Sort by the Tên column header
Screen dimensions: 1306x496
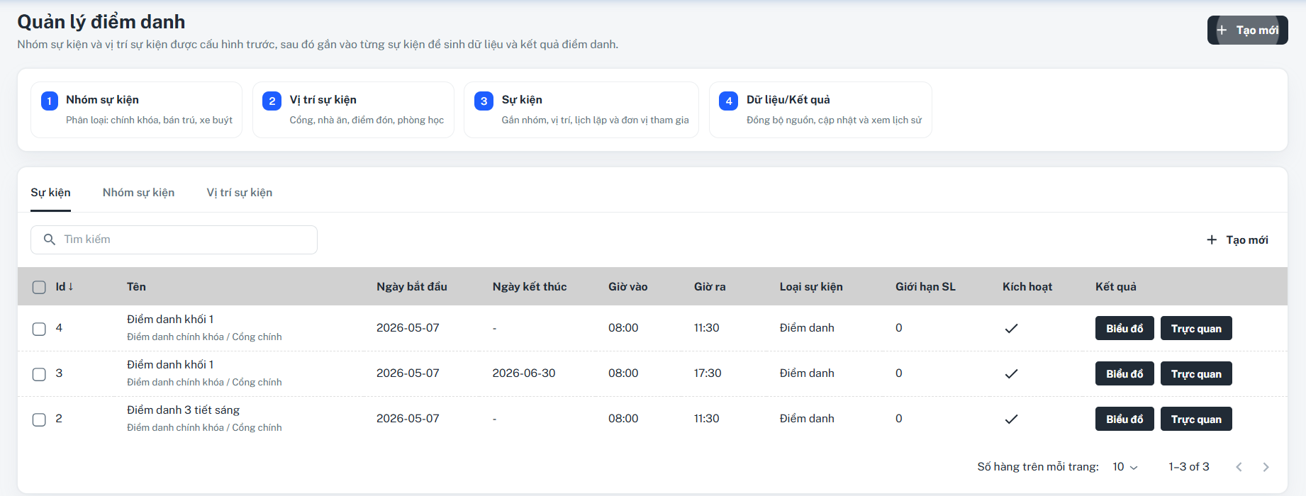click(136, 287)
